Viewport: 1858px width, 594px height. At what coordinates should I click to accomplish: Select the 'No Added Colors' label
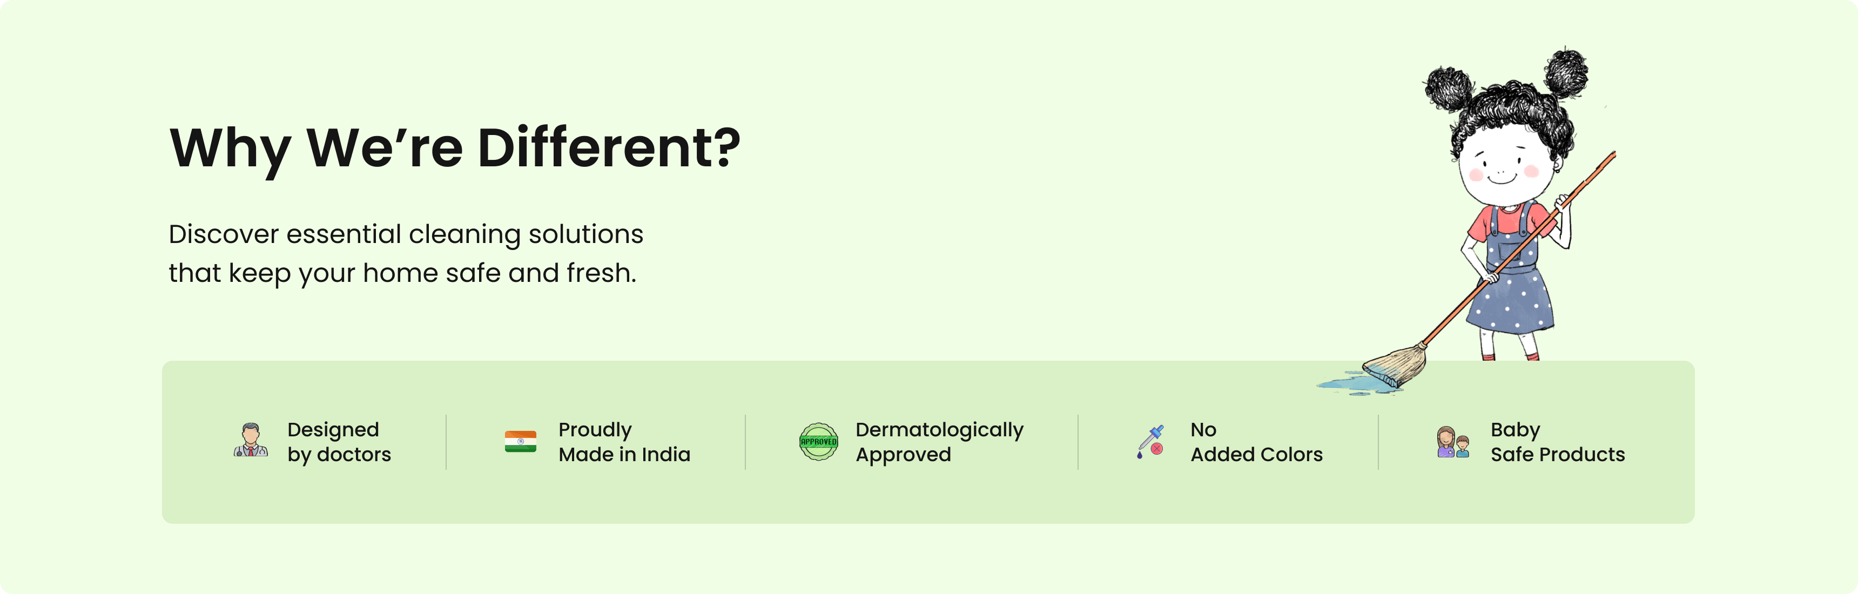[x=1256, y=442]
